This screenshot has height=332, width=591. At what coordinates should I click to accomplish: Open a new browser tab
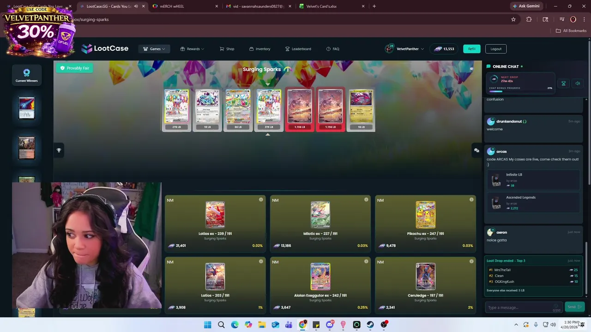coord(374,6)
